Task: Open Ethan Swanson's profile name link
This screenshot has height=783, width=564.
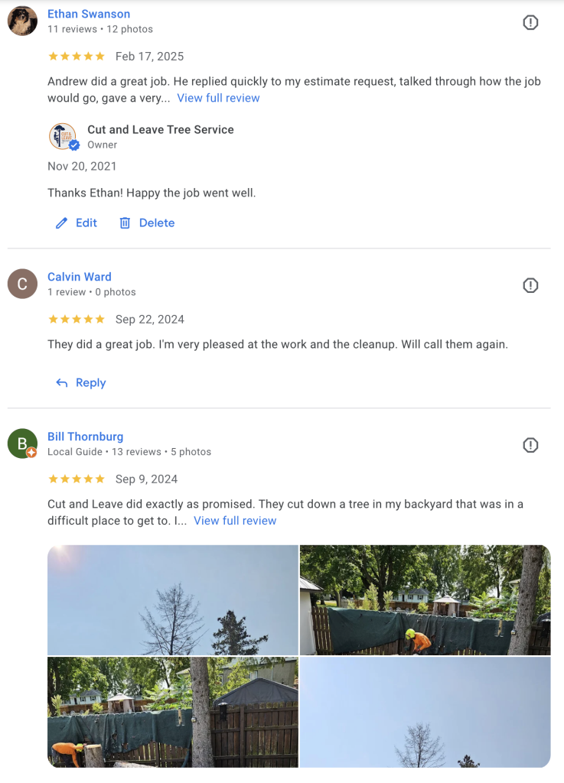Action: click(89, 14)
